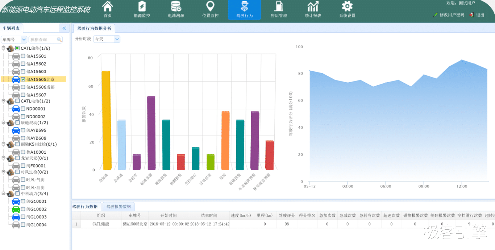
Task: Click the score 98 table cell
Action: coord(287,224)
